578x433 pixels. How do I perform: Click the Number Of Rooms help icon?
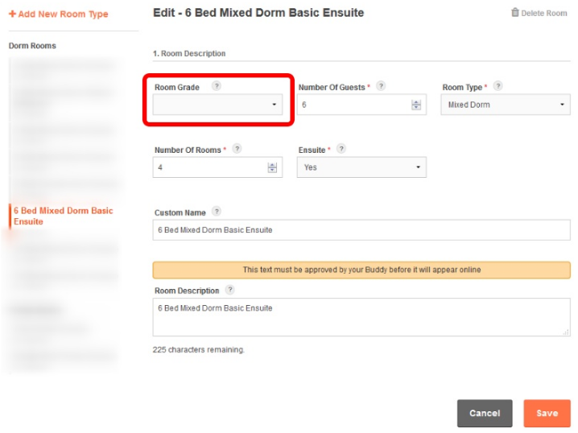tap(237, 149)
